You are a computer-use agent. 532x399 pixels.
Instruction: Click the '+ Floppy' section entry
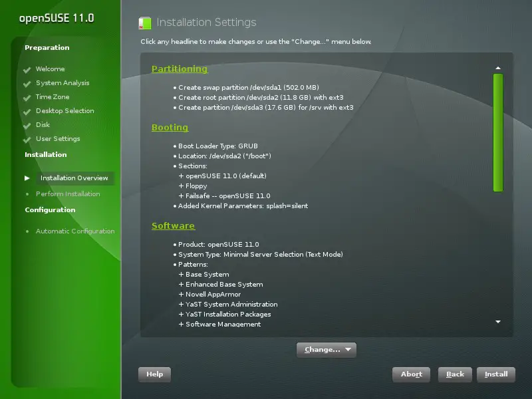[193, 186]
